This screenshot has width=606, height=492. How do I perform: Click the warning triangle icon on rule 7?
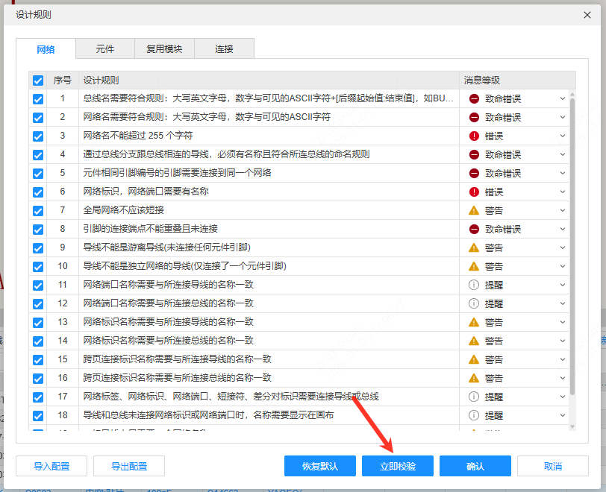475,210
